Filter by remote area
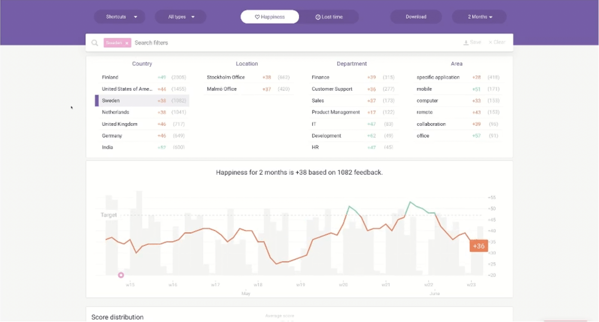 pyautogui.click(x=458, y=112)
